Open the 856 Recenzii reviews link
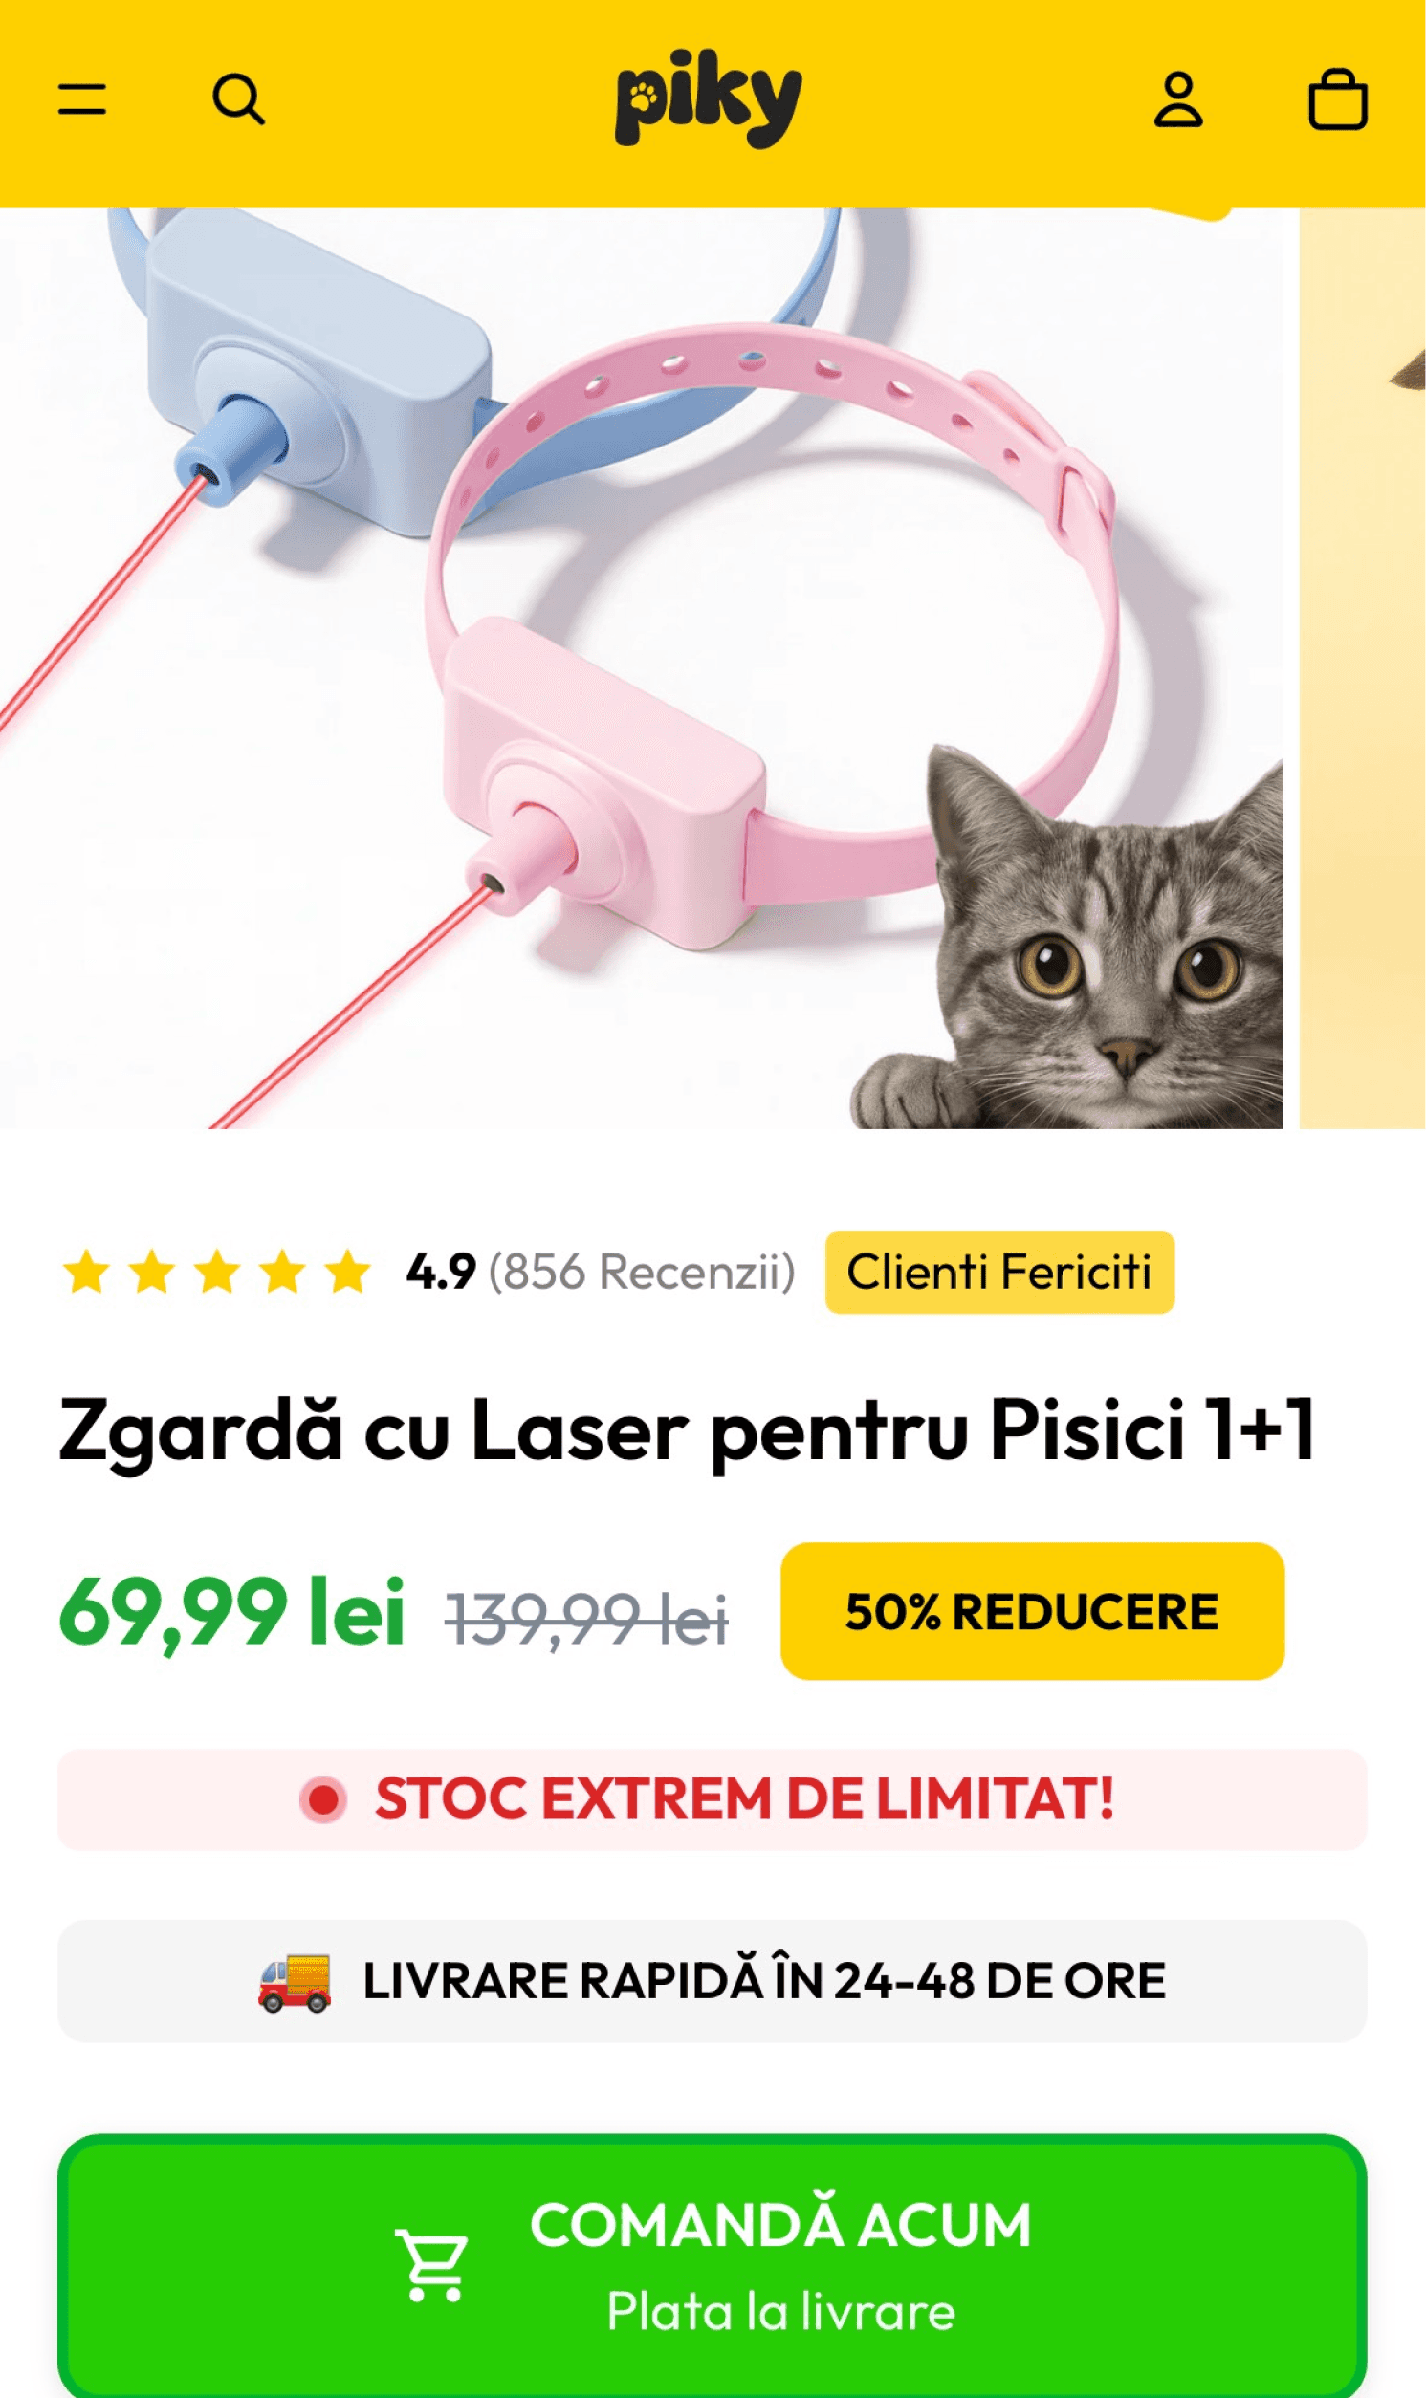The image size is (1426, 2398). 642,1272
